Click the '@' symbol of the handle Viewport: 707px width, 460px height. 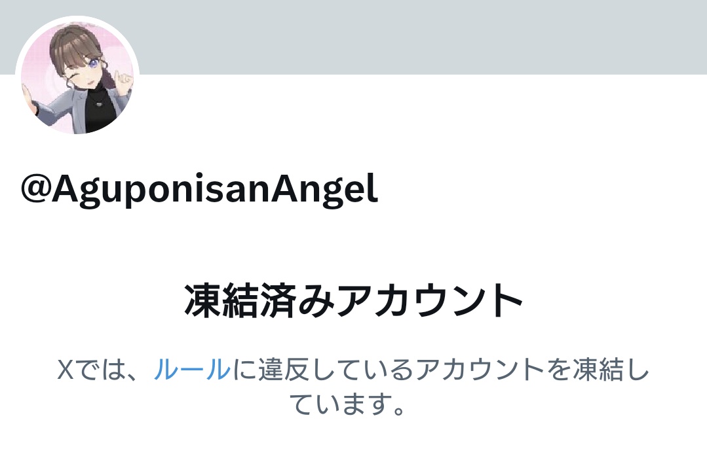(35, 190)
